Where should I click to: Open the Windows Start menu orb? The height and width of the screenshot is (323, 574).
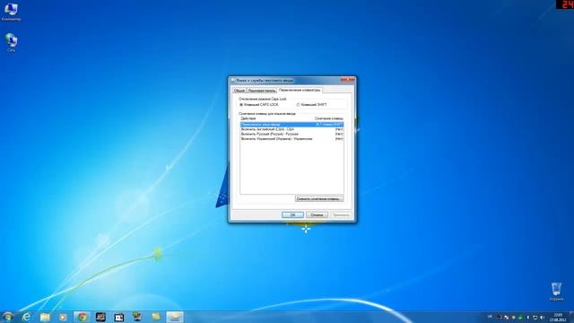click(x=8, y=317)
